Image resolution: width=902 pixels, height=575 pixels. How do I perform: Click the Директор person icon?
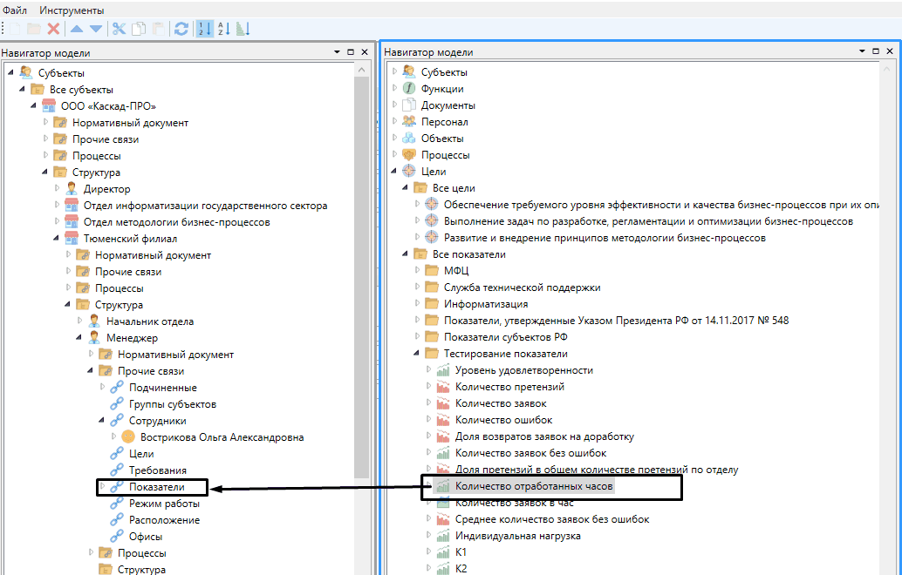coord(72,188)
